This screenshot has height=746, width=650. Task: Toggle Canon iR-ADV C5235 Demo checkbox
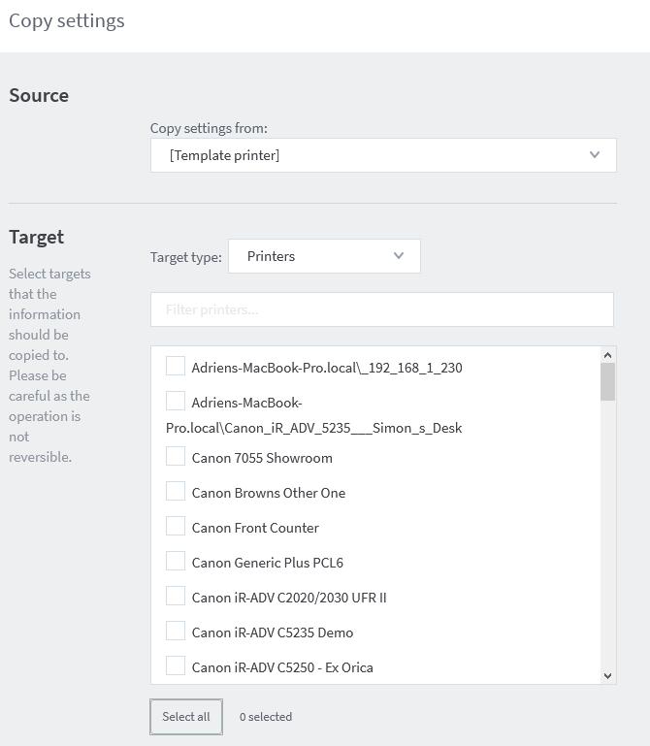point(176,631)
